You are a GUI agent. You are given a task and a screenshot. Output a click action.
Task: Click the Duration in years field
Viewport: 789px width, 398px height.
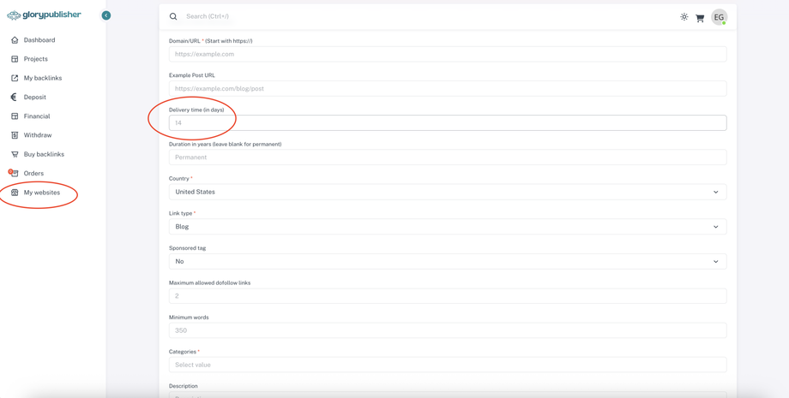coord(448,157)
